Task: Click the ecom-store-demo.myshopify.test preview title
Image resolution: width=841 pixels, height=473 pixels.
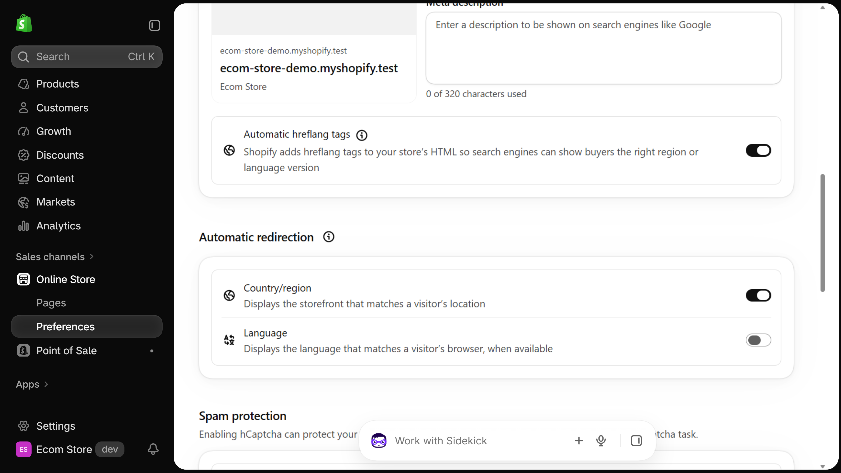Action: (308, 68)
